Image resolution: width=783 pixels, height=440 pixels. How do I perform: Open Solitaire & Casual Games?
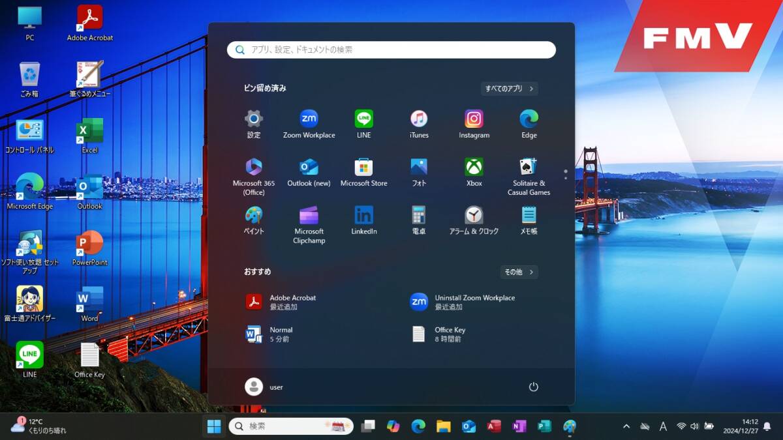click(x=529, y=176)
